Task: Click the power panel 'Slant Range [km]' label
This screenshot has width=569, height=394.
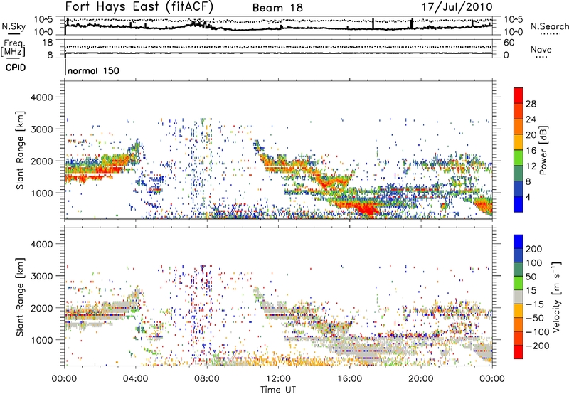Action: point(20,150)
